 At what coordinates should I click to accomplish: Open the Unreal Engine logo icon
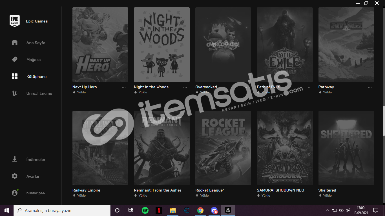(15, 93)
